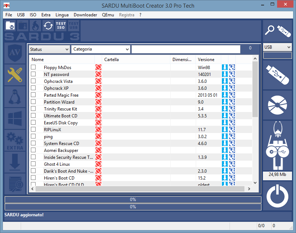Image resolution: width=296 pixels, height=233 pixels.
Task: Open the Linux penguin category
Action: [15, 97]
